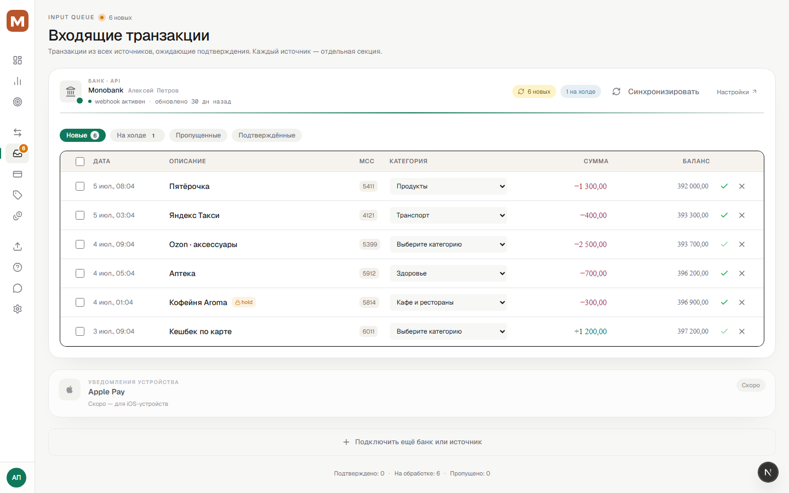Open the tag categories sidebar icon

(18, 195)
